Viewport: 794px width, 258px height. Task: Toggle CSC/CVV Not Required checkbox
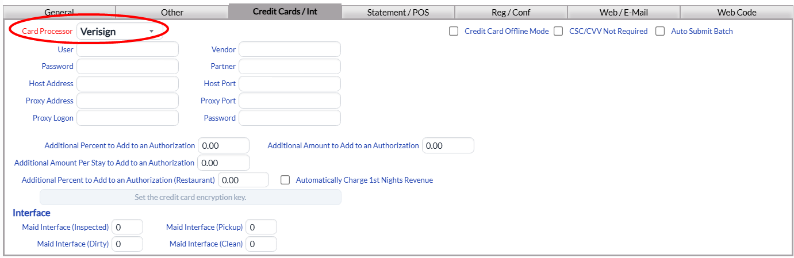click(558, 32)
